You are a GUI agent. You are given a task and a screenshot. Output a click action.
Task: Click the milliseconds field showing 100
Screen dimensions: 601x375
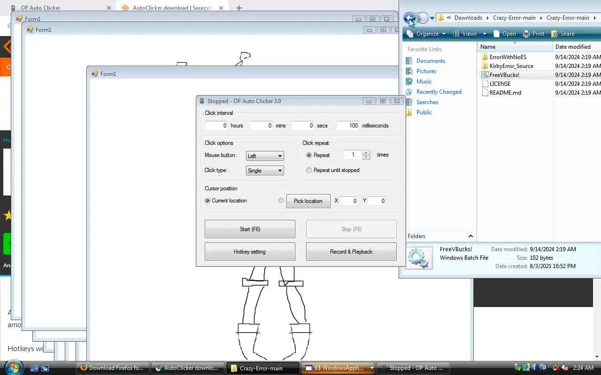(348, 126)
